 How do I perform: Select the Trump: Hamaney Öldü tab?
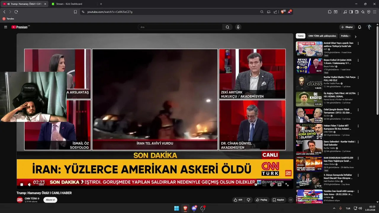point(24,4)
